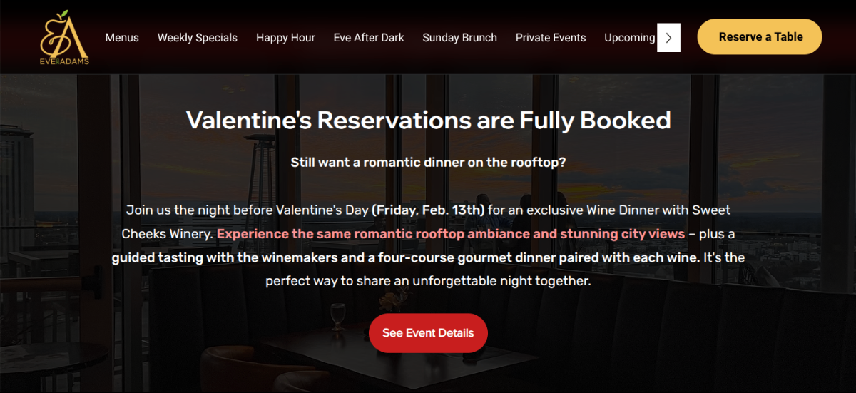Click the partially hidden Upcoming nav item
This screenshot has width=856, height=393.
[629, 38]
